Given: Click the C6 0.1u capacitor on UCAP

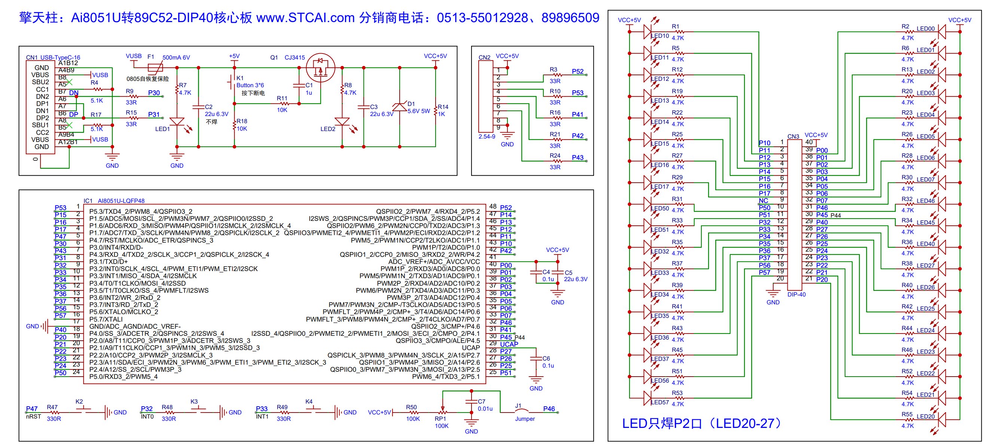Looking at the screenshot, I should (x=536, y=359).
